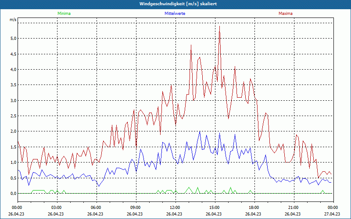Click the 2,0 y-axis value
The width and height of the screenshot is (351, 219).
(14, 131)
